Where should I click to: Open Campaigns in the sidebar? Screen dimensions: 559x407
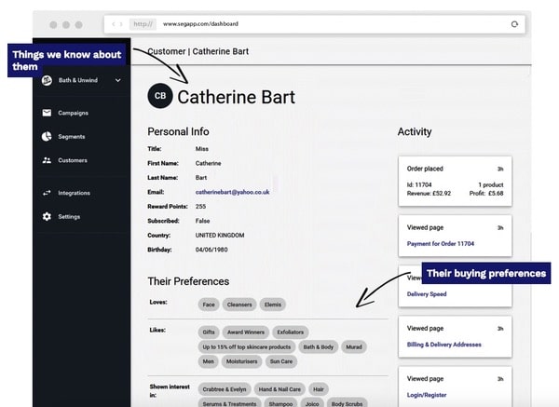point(73,114)
